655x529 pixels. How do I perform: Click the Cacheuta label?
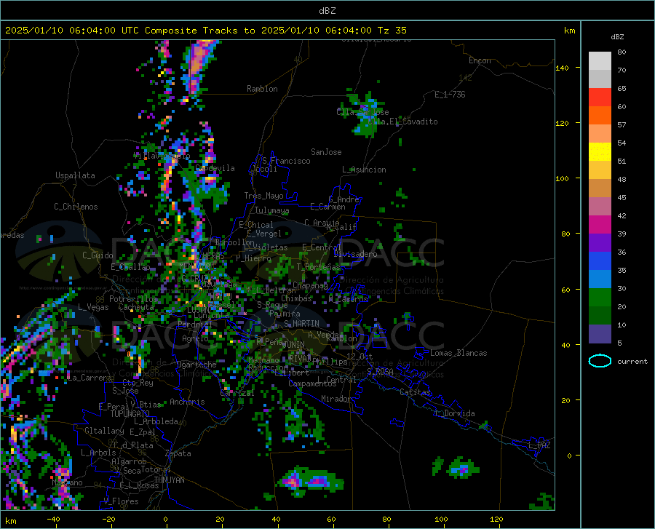[136, 307]
